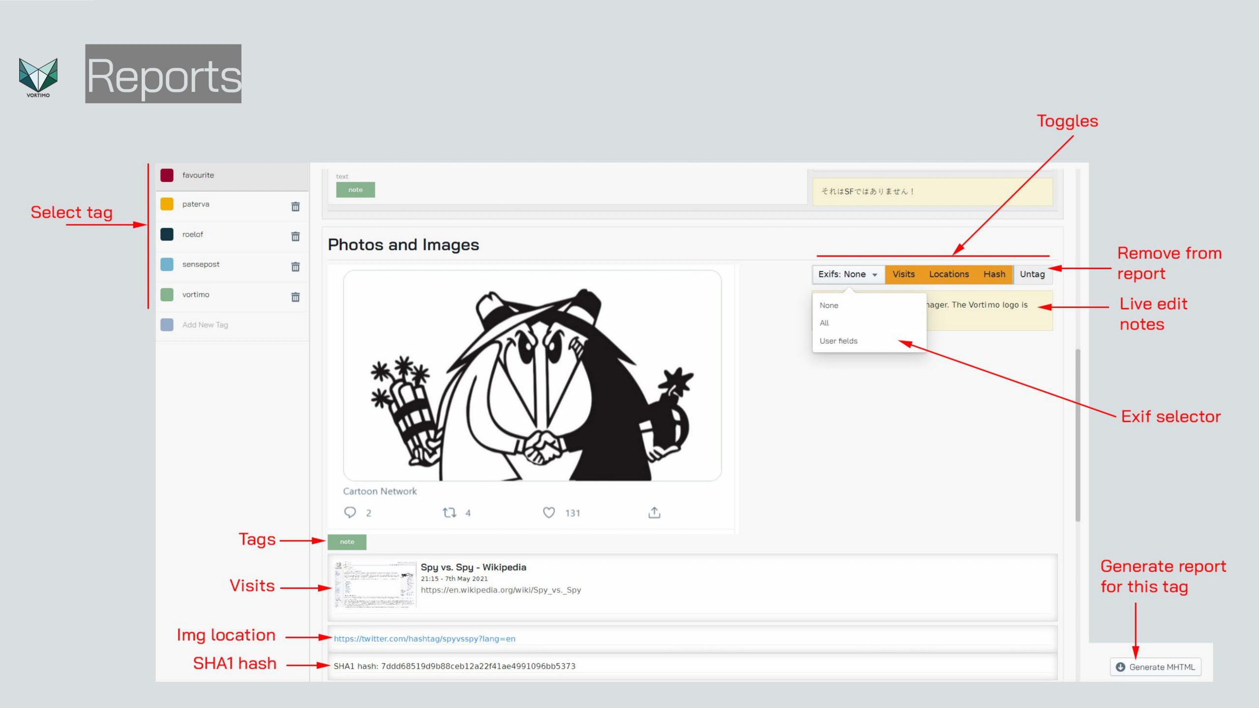Click the Add New Tag color swatch
This screenshot has height=708, width=1259.
pyautogui.click(x=167, y=324)
